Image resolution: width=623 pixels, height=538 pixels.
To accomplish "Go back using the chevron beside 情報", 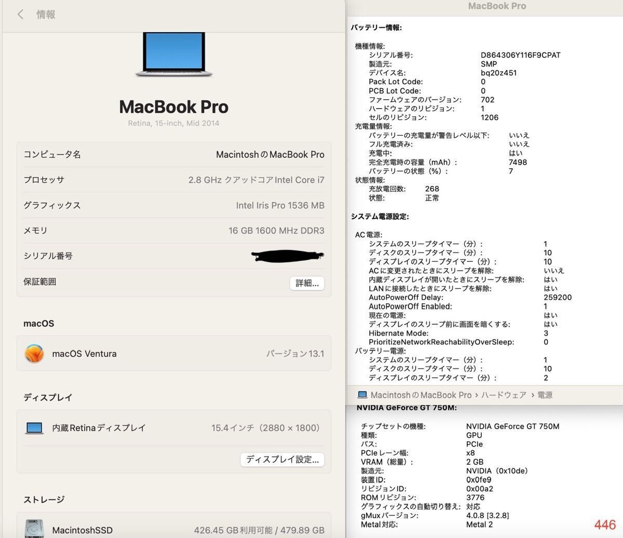I will pos(20,15).
